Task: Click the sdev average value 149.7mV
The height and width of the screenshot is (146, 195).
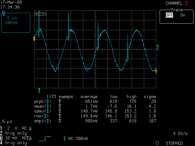Action: click(89, 111)
